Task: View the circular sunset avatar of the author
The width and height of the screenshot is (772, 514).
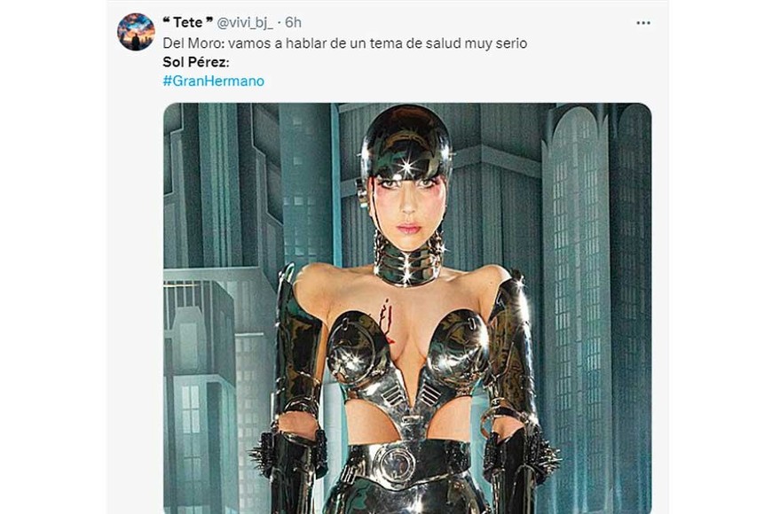Action: 136,32
